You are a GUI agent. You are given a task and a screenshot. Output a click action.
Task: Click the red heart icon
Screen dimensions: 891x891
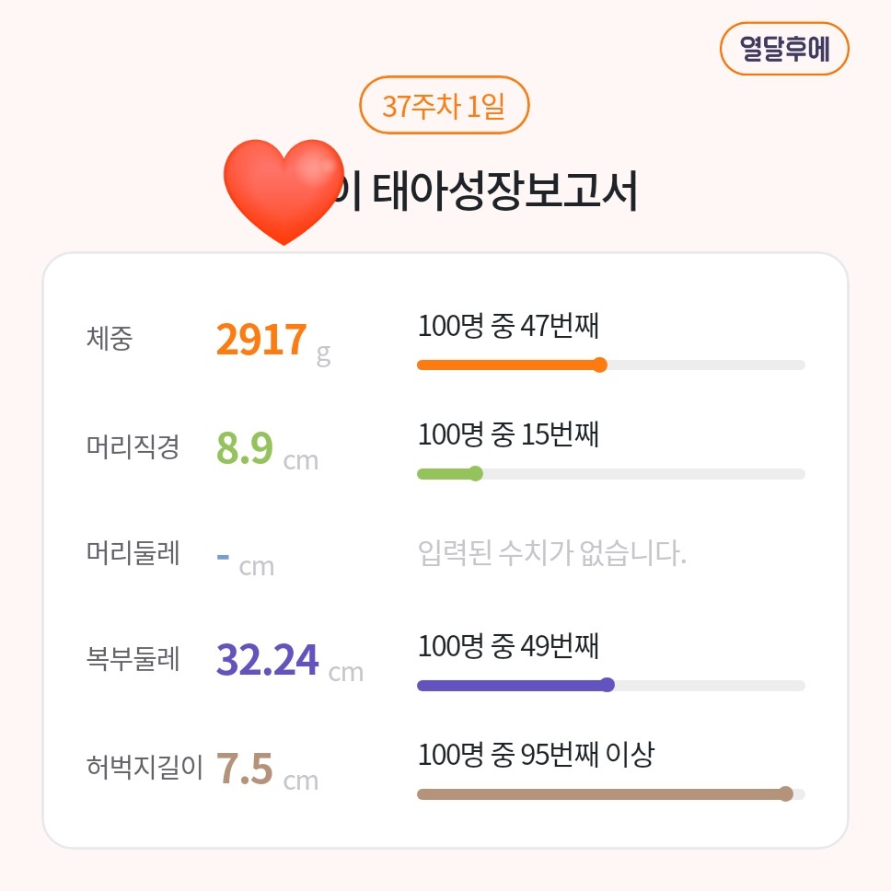click(283, 191)
